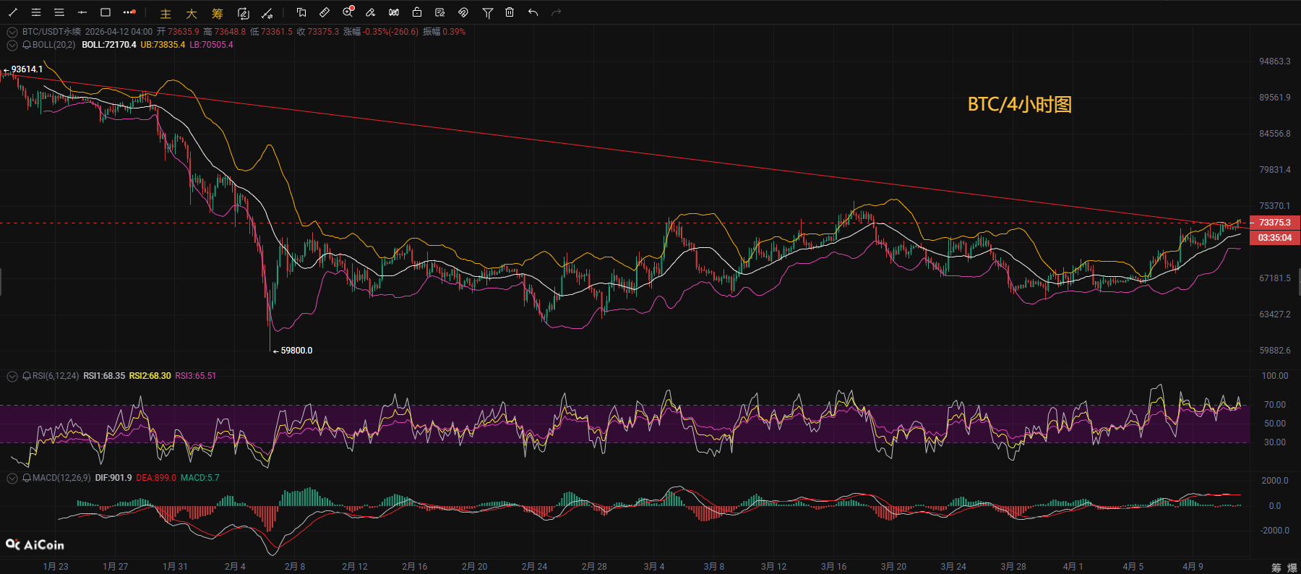Image resolution: width=1301 pixels, height=574 pixels.
Task: Select the rectangle shape tool
Action: tap(106, 12)
